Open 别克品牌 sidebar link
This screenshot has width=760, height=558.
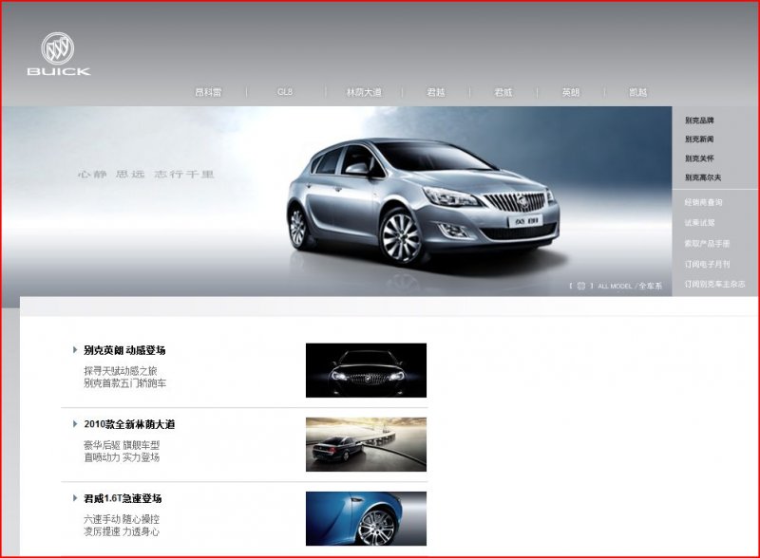click(x=699, y=121)
